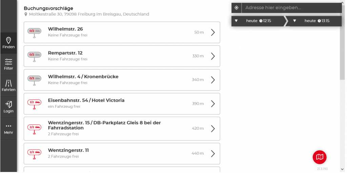Select the Eisenbahnstr. 54 / Hotel Victoria entry
Viewport: 347px width, 173px height.
pyautogui.click(x=122, y=104)
